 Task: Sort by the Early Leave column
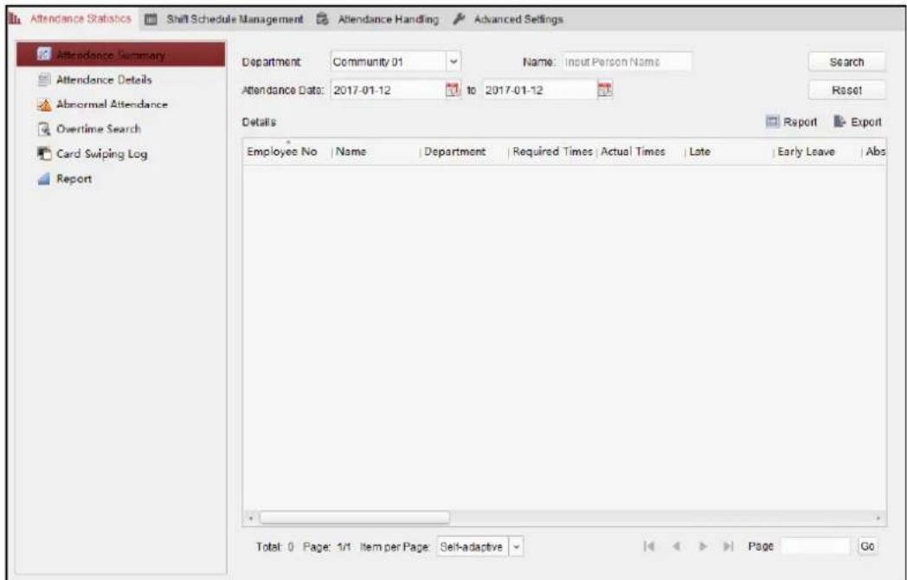pyautogui.click(x=817, y=151)
